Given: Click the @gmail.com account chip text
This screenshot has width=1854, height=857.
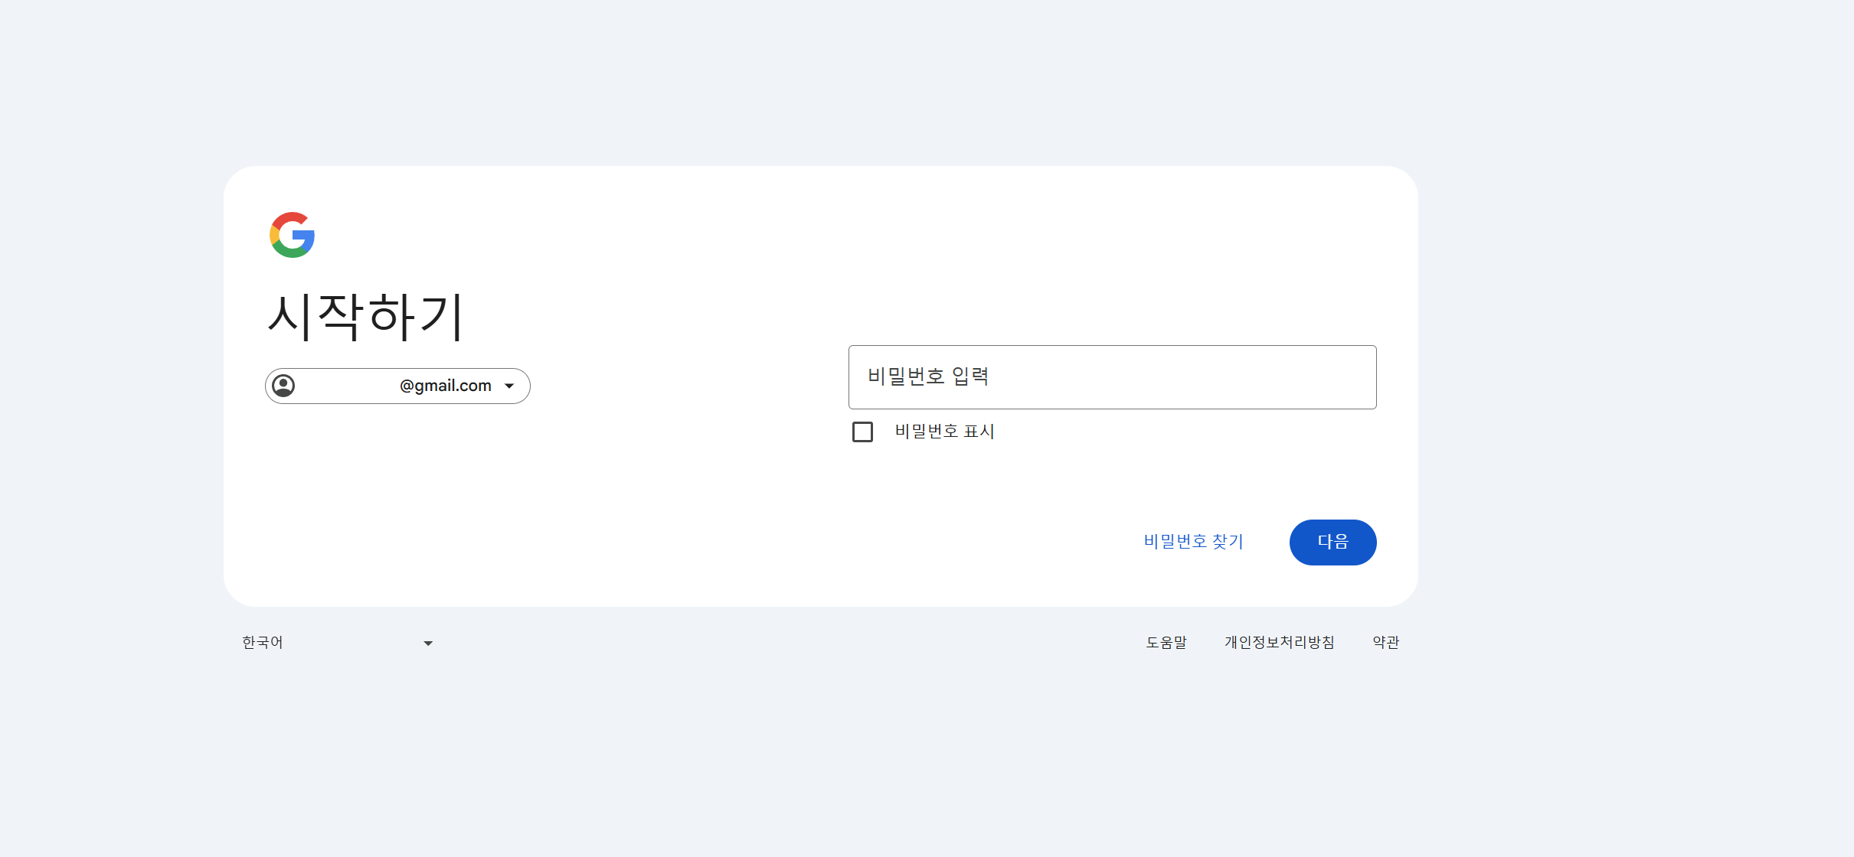Looking at the screenshot, I should (x=445, y=386).
